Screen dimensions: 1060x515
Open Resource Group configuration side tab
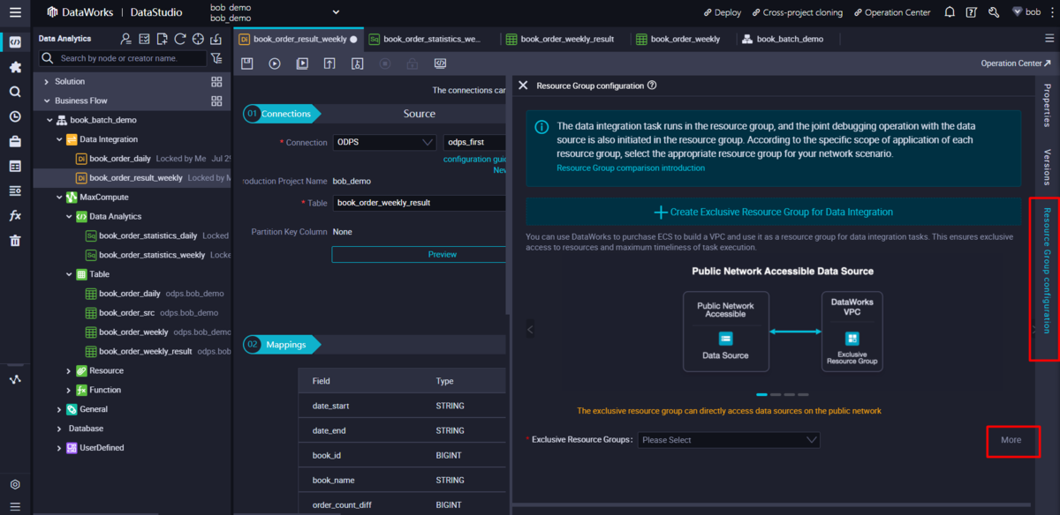[x=1047, y=270]
